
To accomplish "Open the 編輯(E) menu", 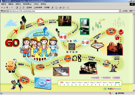I will [11, 4].
